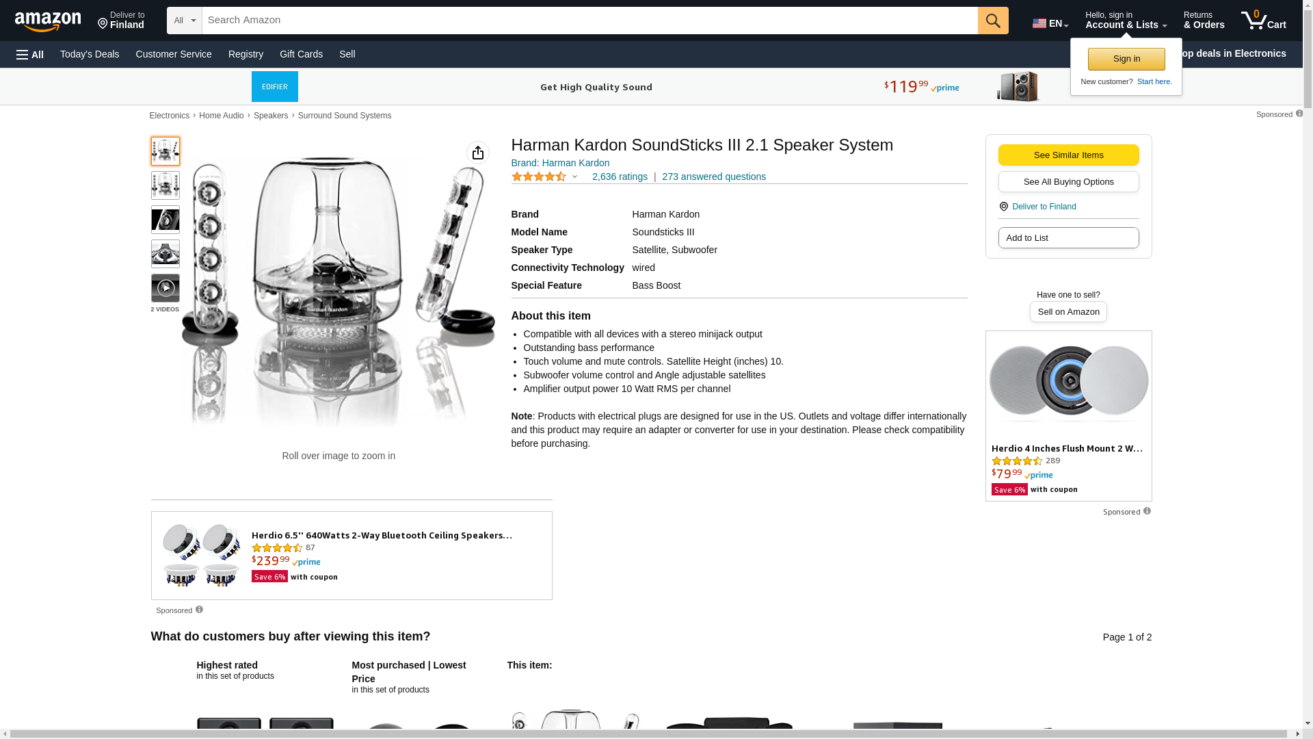Image resolution: width=1313 pixels, height=739 pixels.
Task: Click the Sponsored info icon near Herdio 6.5 ad
Action: [199, 610]
